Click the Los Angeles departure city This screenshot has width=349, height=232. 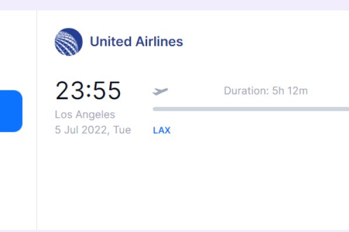(x=85, y=114)
